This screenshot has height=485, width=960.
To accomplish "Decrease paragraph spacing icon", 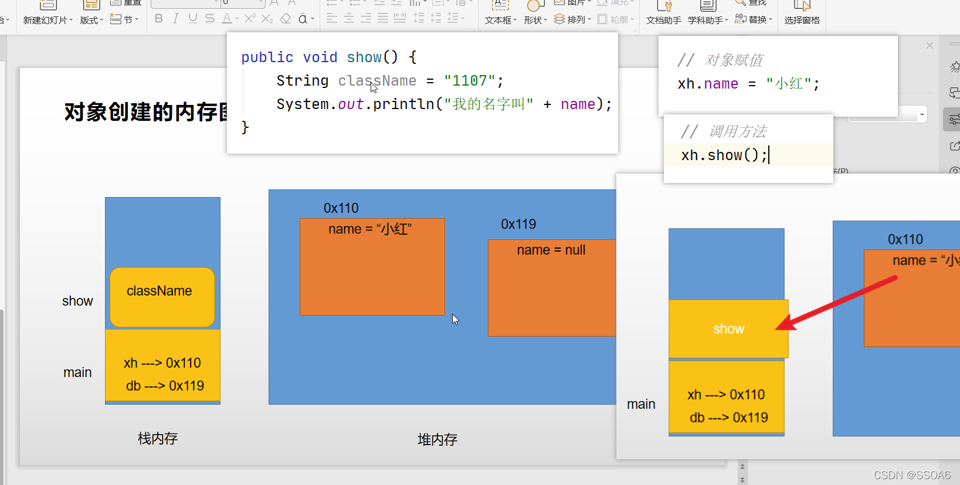I will [436, 19].
